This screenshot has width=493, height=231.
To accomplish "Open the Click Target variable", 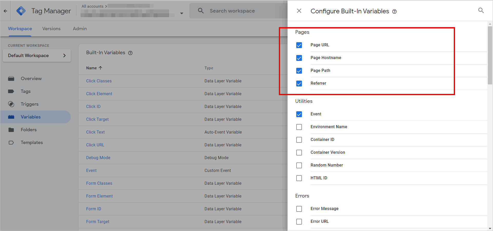I will point(97,119).
